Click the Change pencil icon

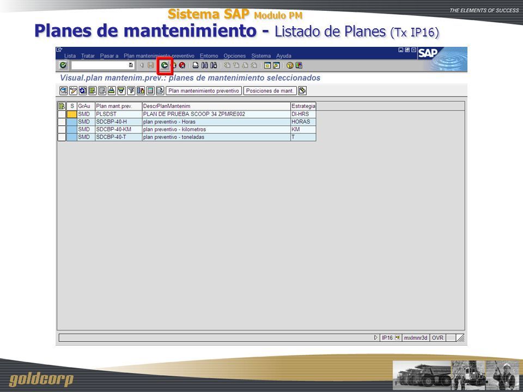73,90
